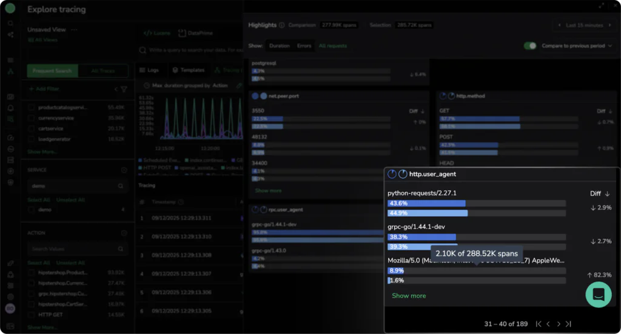This screenshot has height=334, width=621.
Task: Expand Show more under net.peer.port
Action: pos(268,191)
